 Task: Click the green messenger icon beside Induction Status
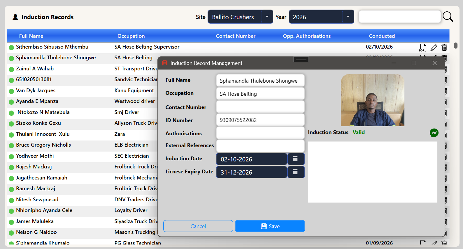[x=434, y=133]
